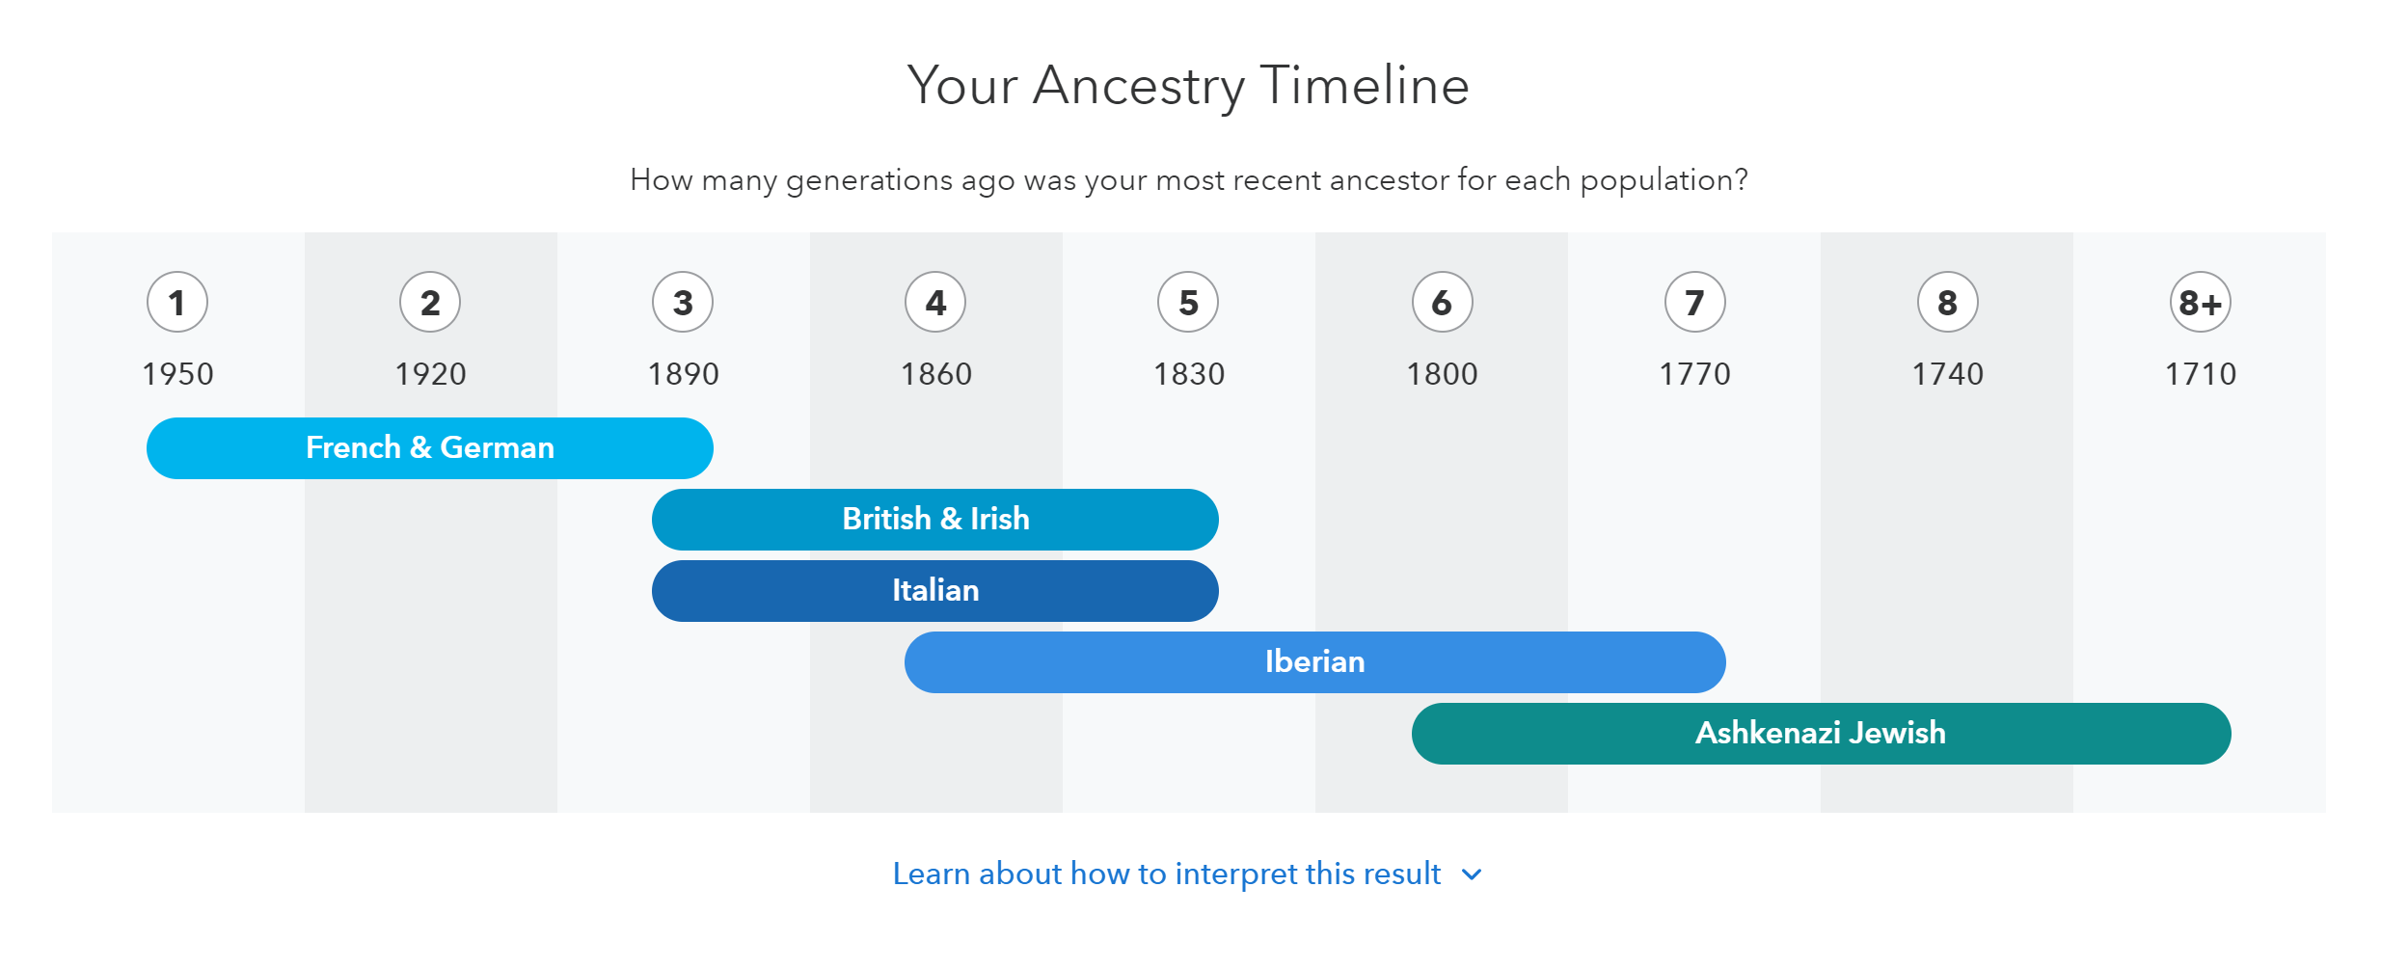Click the Your Ancestry Timeline heading
Image resolution: width=2381 pixels, height=968 pixels.
pos(1188,86)
